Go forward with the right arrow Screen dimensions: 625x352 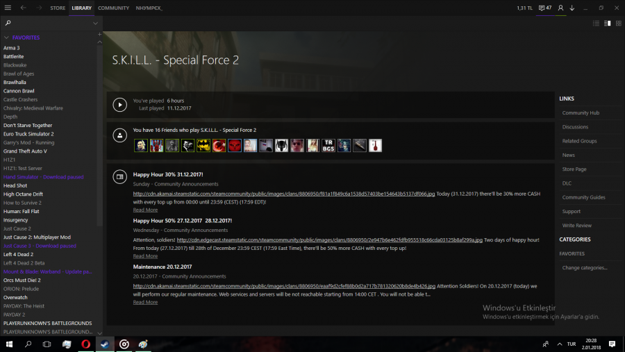[39, 8]
